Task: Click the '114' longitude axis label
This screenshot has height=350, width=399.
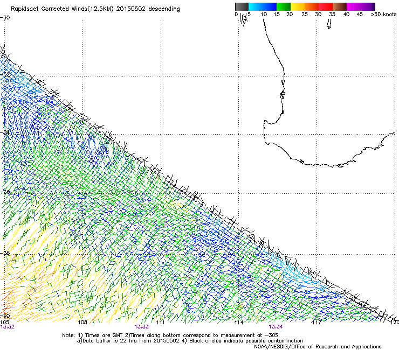Action: pyautogui.click(x=238, y=323)
